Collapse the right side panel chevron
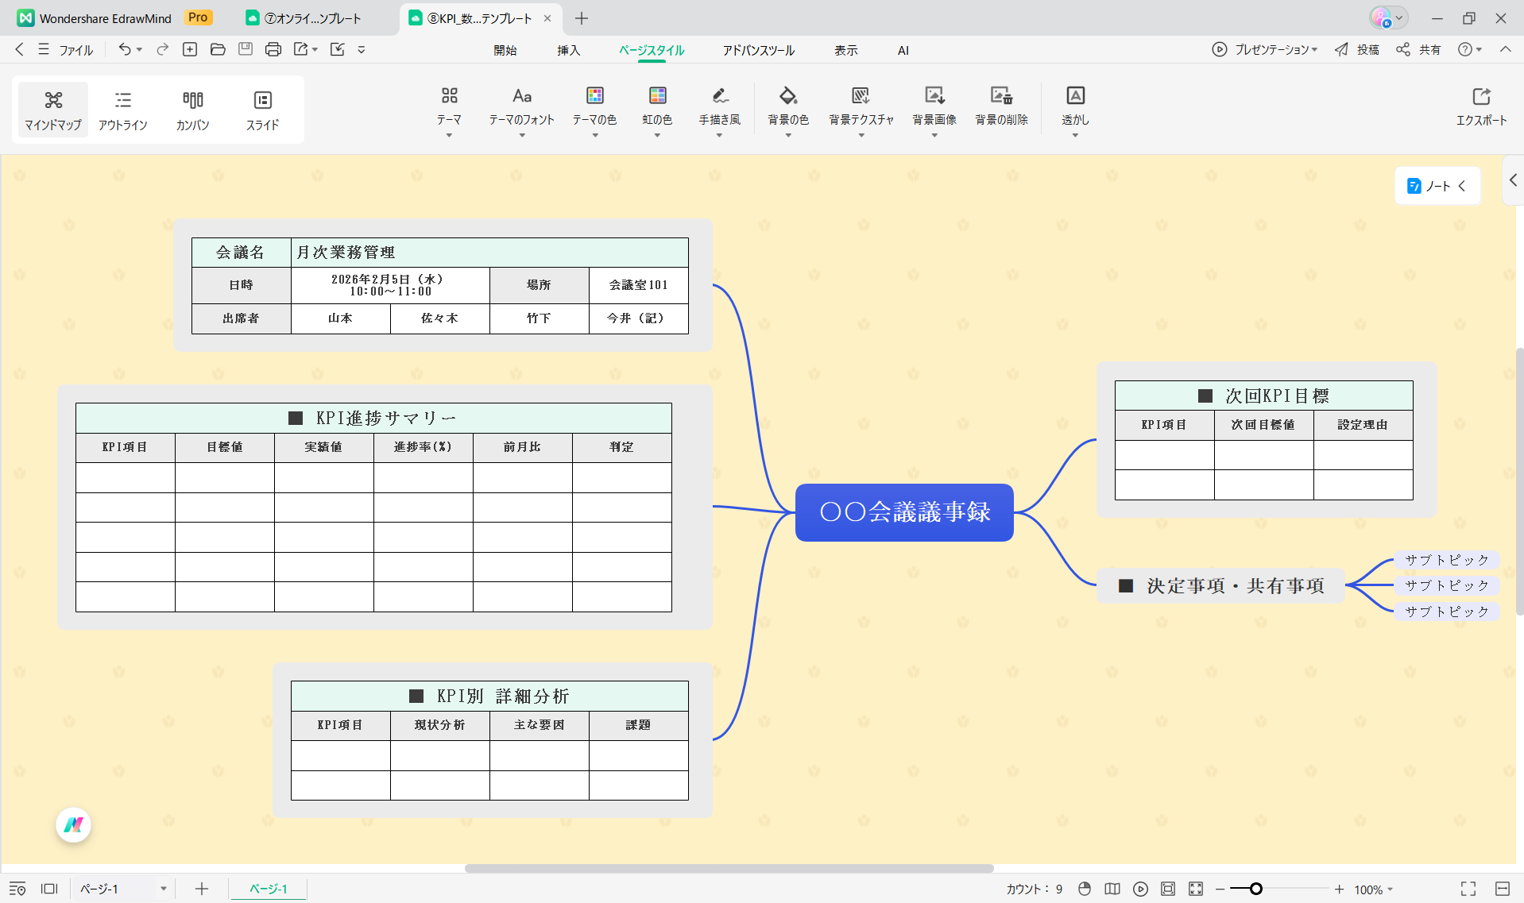Viewport: 1524px width, 903px height. [1514, 180]
